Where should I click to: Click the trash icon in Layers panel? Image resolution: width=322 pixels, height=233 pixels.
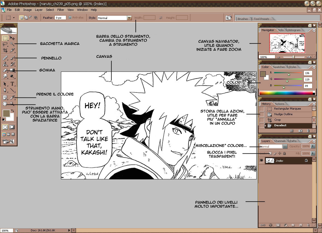(308, 225)
